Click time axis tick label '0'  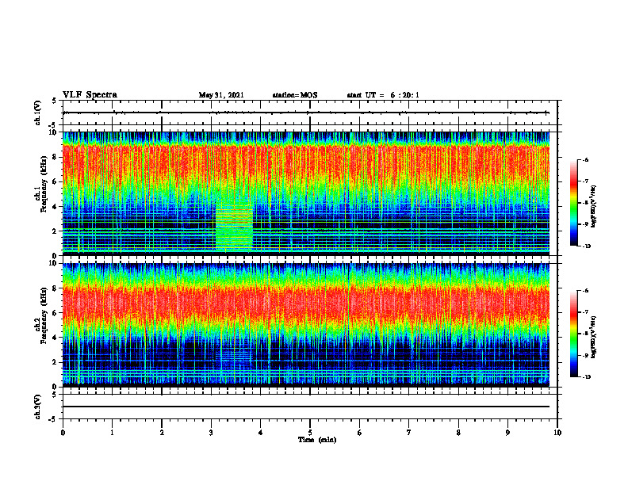click(x=63, y=433)
